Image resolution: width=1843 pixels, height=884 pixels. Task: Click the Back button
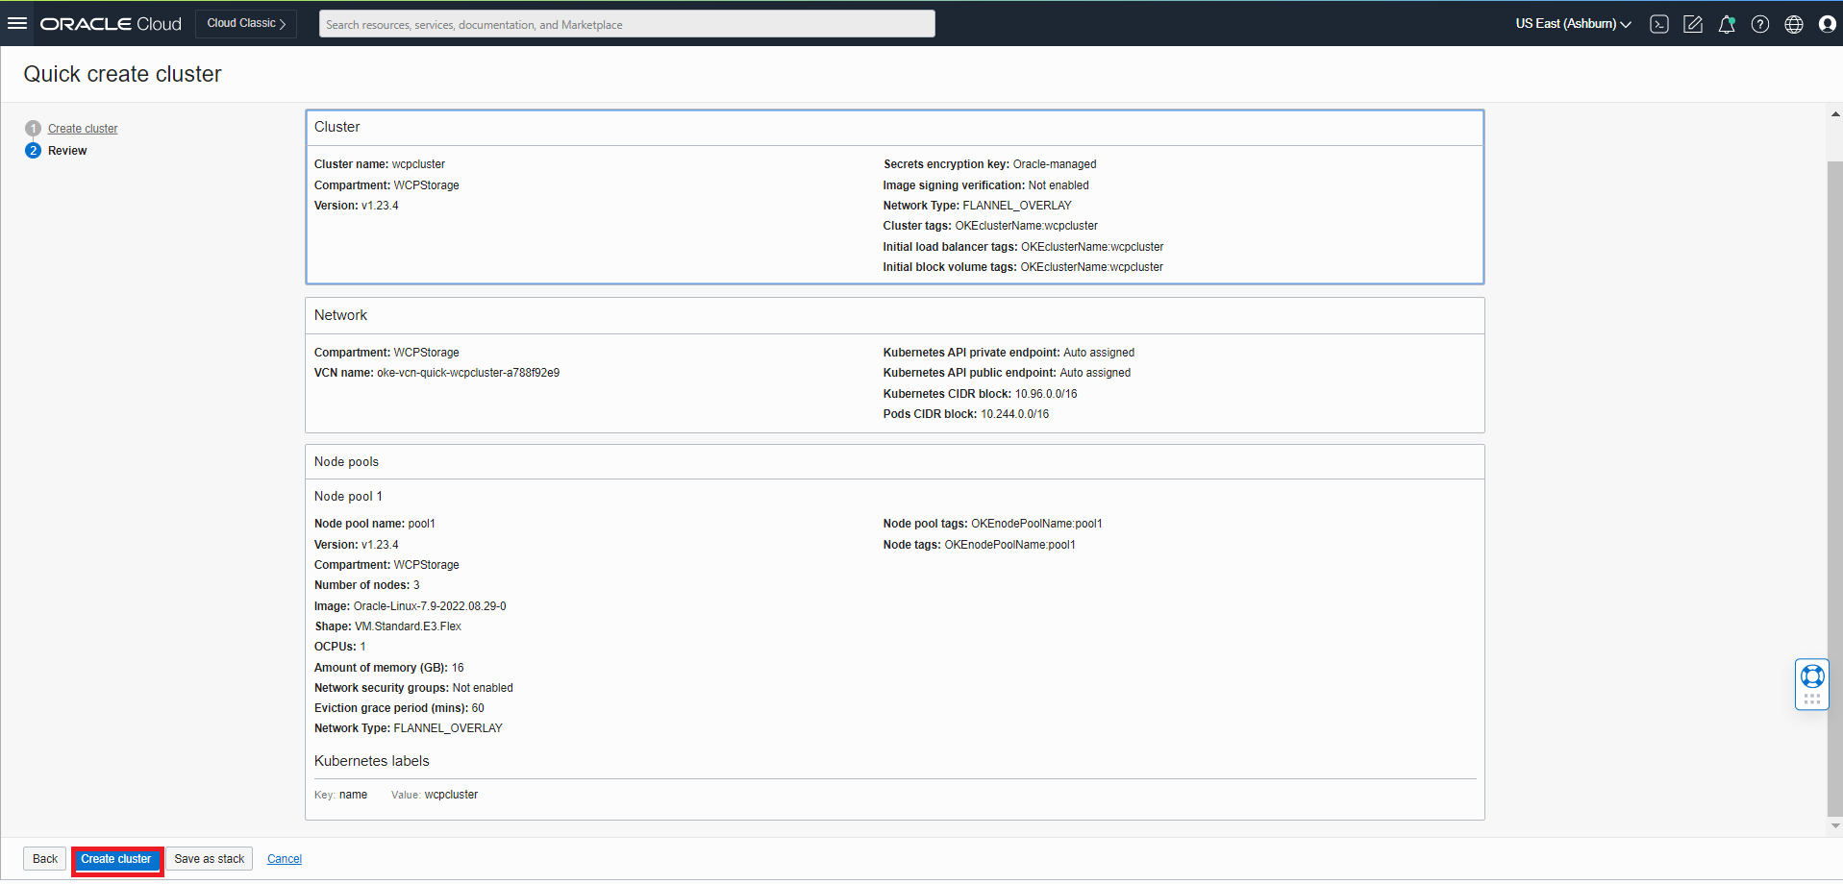[45, 859]
